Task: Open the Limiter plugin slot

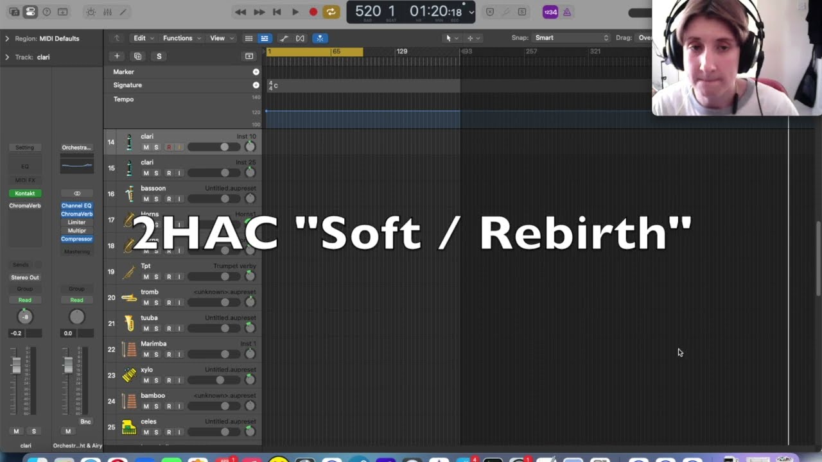Action: [76, 223]
